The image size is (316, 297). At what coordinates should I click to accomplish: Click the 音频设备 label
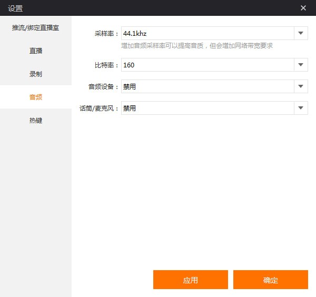(x=103, y=86)
